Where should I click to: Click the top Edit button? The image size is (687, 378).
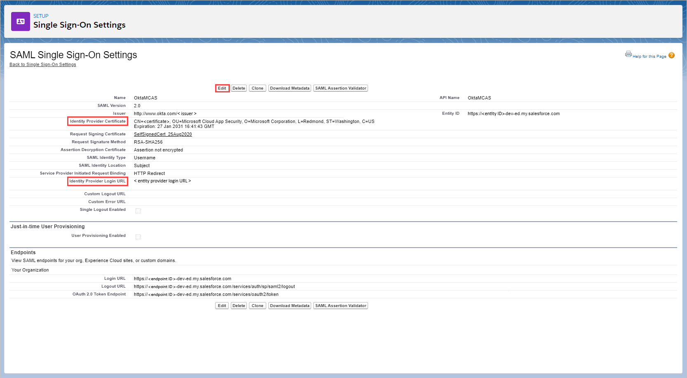point(222,88)
